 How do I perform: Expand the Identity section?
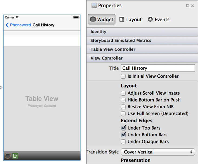tap(142, 32)
